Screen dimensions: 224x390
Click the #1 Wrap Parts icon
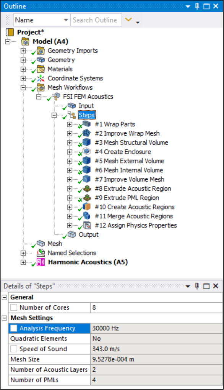(x=86, y=124)
